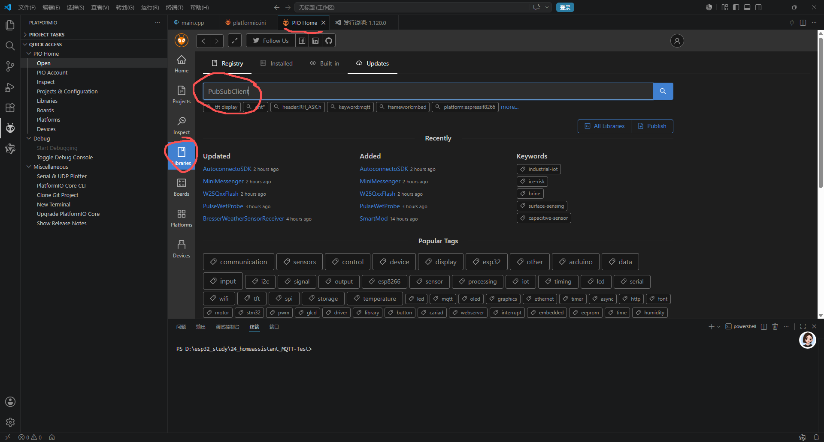The image size is (824, 442).
Task: Maximize the terminal panel size
Action: pos(803,326)
